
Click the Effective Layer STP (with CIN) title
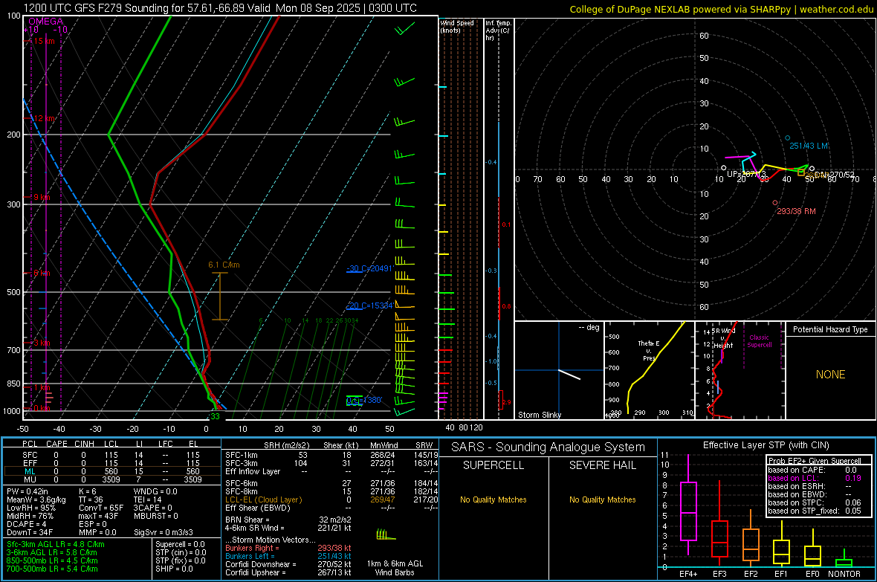pyautogui.click(x=766, y=445)
